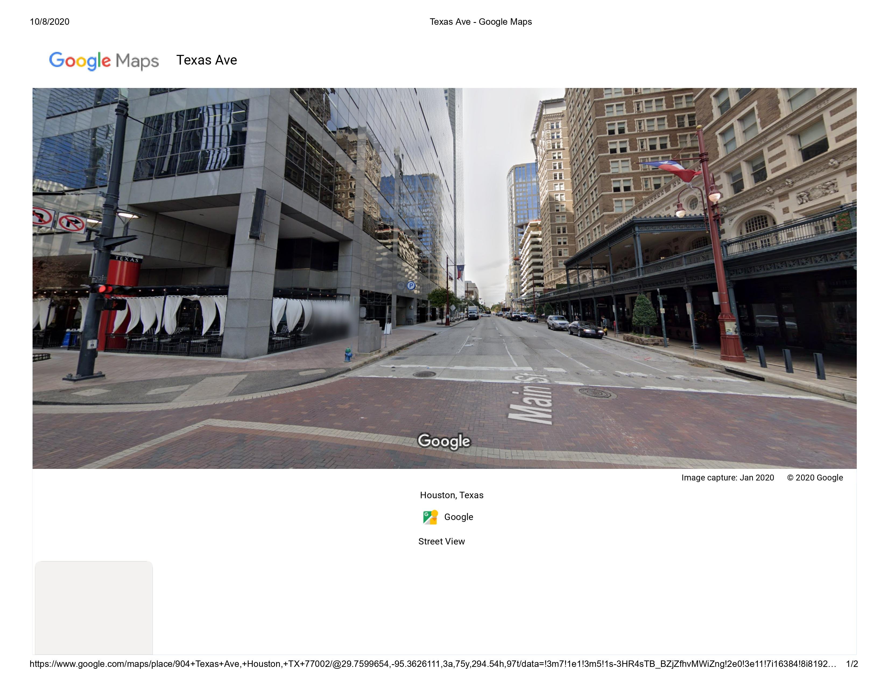The width and height of the screenshot is (888, 686).
Task: Click the Texas Ave - Google Maps page header
Action: point(481,22)
